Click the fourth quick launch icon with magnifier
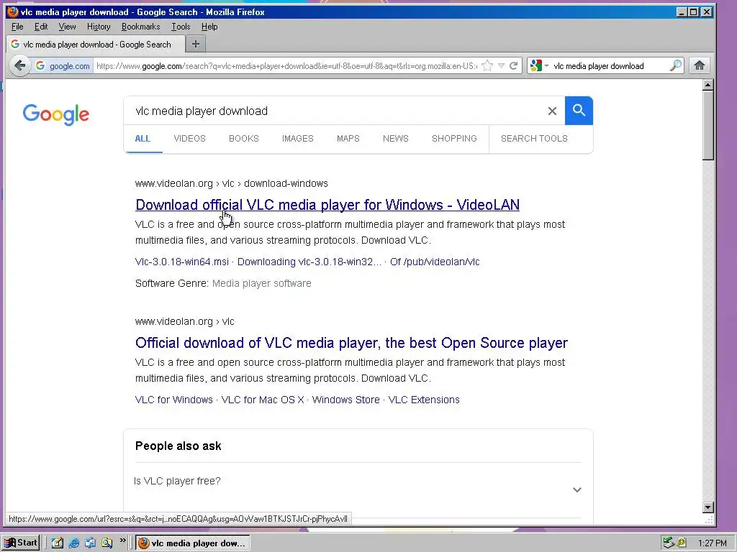 click(107, 543)
